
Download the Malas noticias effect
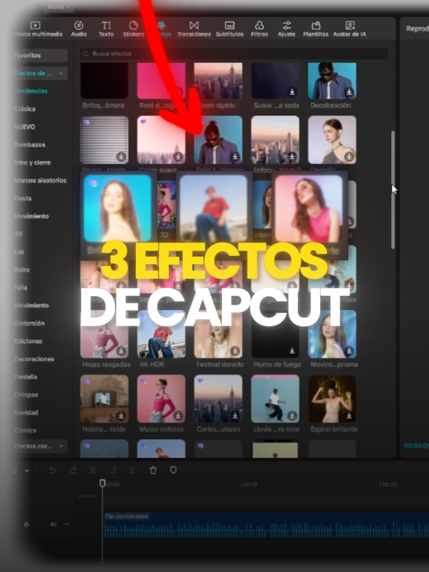pos(178,416)
